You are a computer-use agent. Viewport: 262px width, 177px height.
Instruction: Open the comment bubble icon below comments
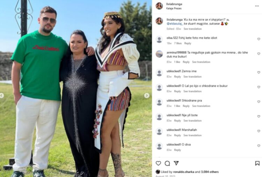click(167, 163)
